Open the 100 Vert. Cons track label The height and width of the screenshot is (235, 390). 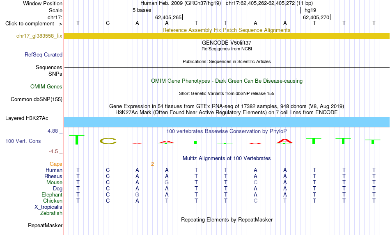click(23, 141)
